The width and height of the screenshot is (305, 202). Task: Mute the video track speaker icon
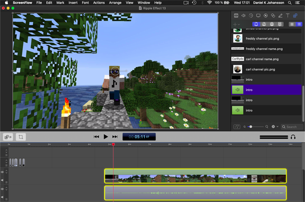coord(3,180)
